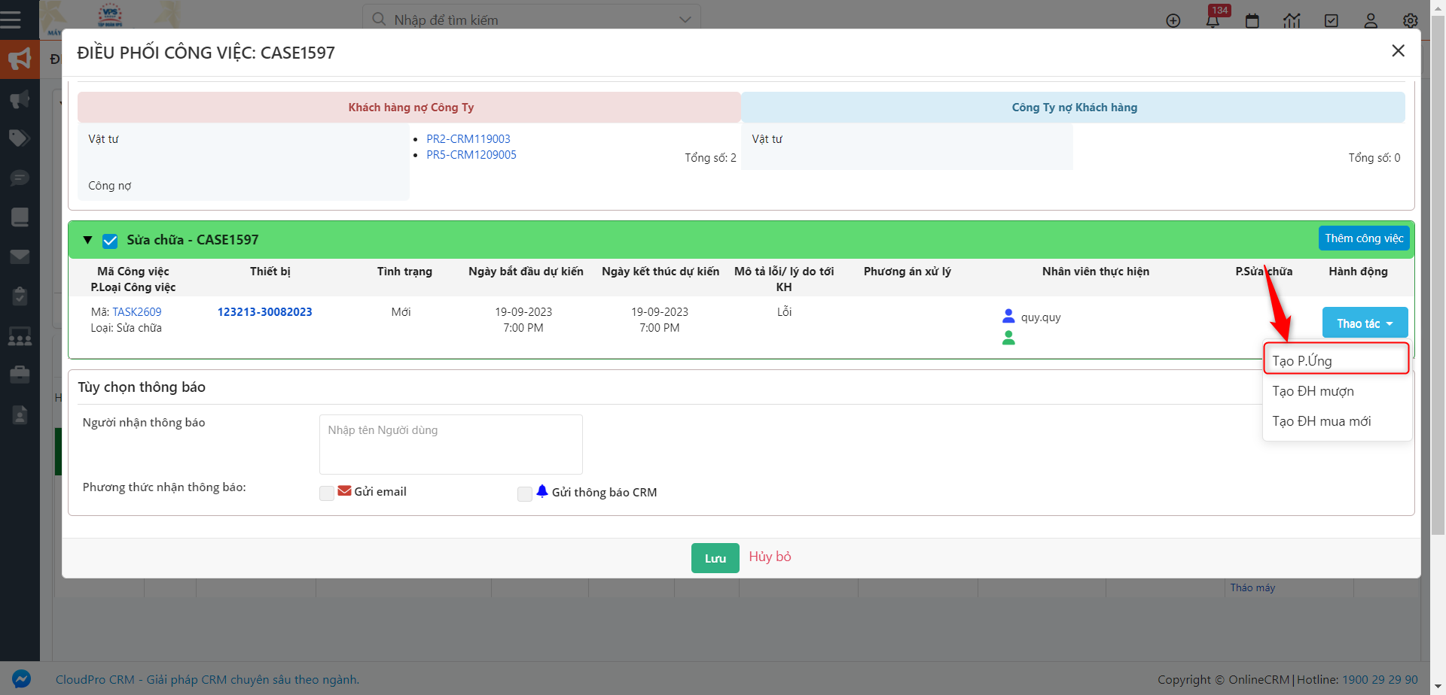Click the Công Ty nợ Khách hàng header

[x=1073, y=107]
